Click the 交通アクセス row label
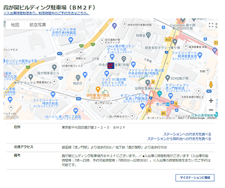225x188 pixels. [23, 147]
